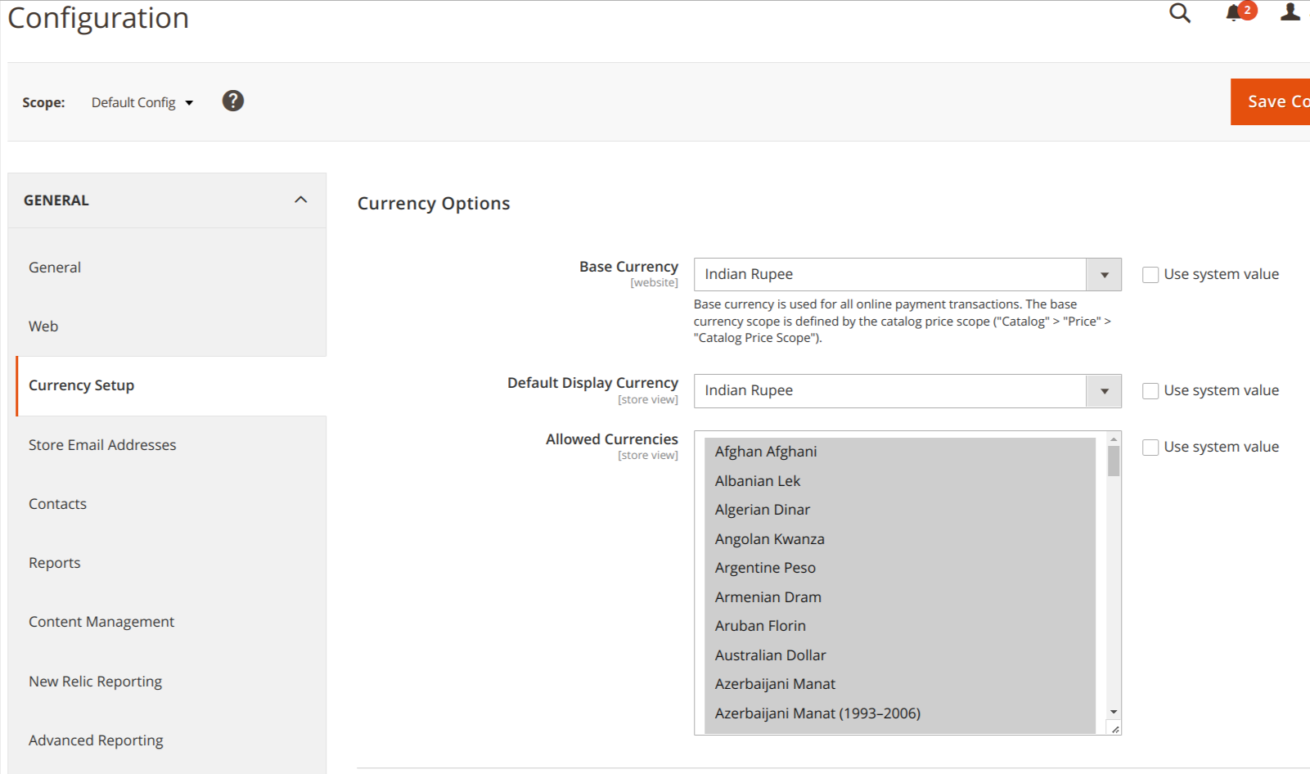Open the global search magnifier icon
Screen dimensions: 1310x774
[x=1179, y=14]
